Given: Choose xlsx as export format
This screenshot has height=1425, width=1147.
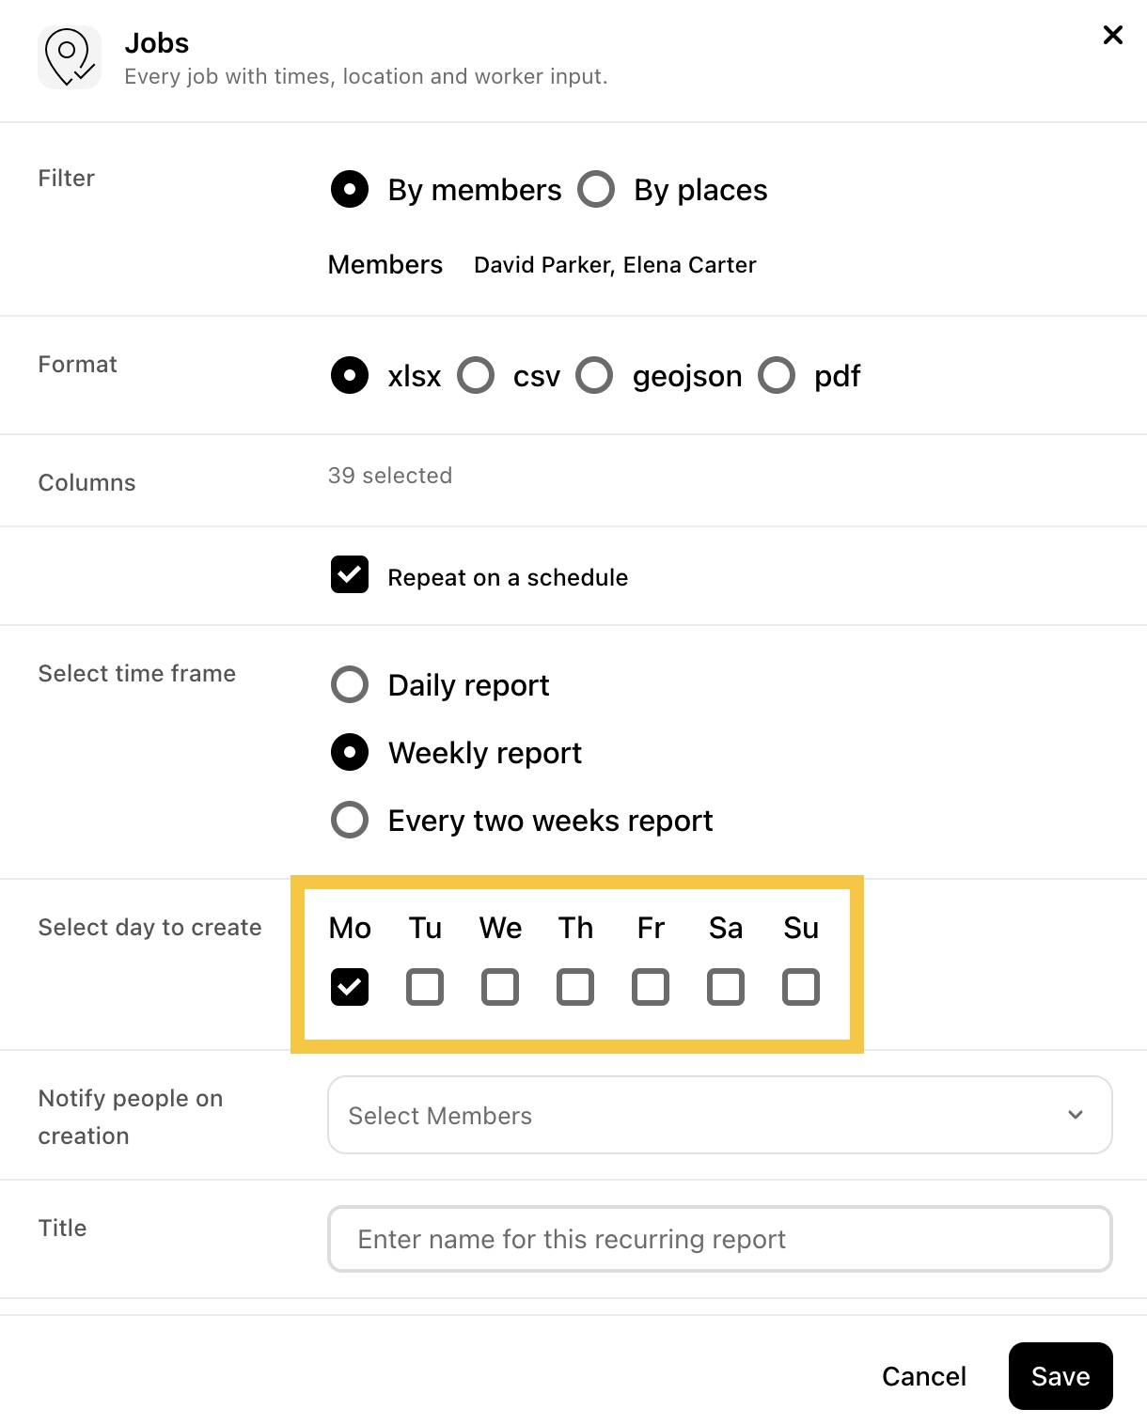Looking at the screenshot, I should pyautogui.click(x=350, y=375).
